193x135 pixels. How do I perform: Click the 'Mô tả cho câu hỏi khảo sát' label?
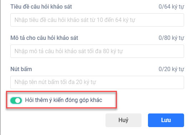(44, 38)
